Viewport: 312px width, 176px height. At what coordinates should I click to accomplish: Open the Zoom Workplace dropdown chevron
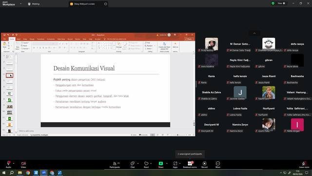click(20, 3)
